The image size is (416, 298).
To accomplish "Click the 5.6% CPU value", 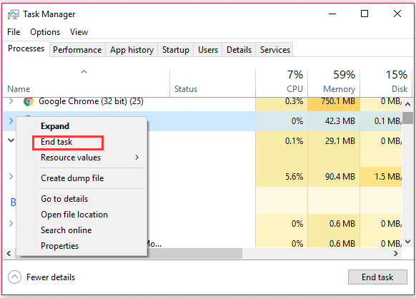I will pyautogui.click(x=294, y=177).
